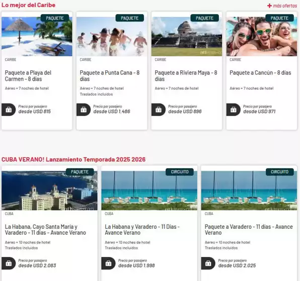Click the suitcase icon on Punta Cana card
Viewport: 300px width, 281px height.
click(x=84, y=110)
